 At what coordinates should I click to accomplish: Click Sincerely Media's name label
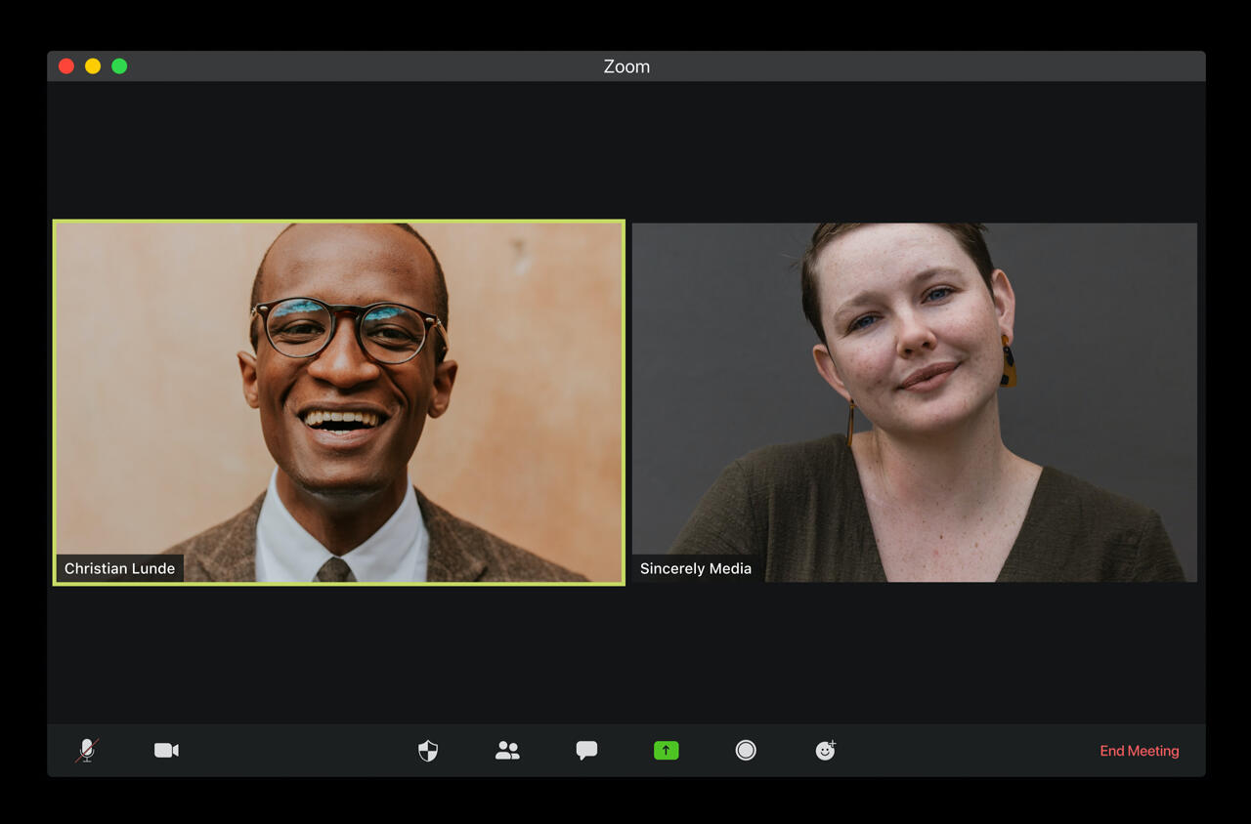coord(696,567)
